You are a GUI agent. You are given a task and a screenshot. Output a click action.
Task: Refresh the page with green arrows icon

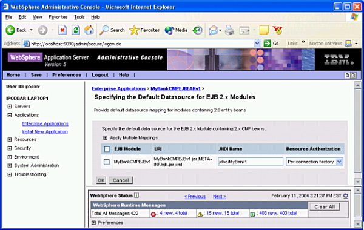pyautogui.click(x=76, y=30)
